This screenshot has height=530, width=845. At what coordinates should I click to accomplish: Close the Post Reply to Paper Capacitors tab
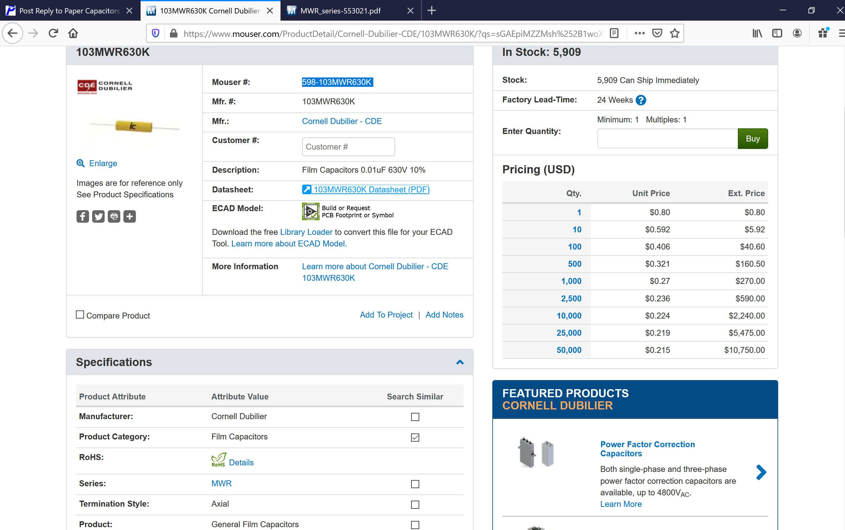pos(129,11)
